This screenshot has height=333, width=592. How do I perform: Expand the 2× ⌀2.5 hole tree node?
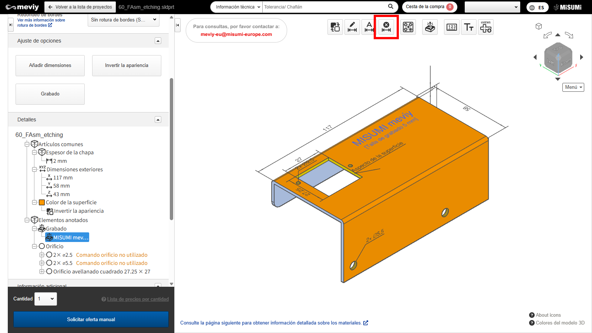(x=42, y=255)
